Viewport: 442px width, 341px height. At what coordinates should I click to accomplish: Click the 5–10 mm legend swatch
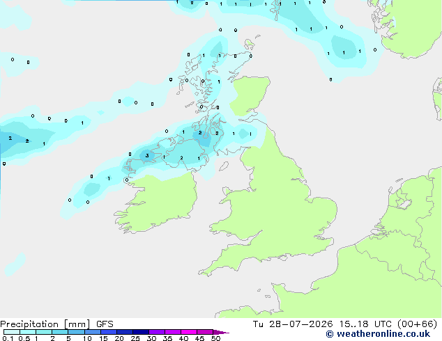76,332
